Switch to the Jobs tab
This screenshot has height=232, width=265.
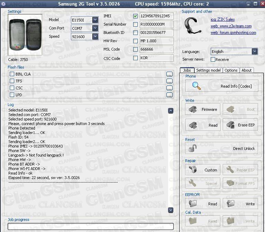click(x=187, y=70)
